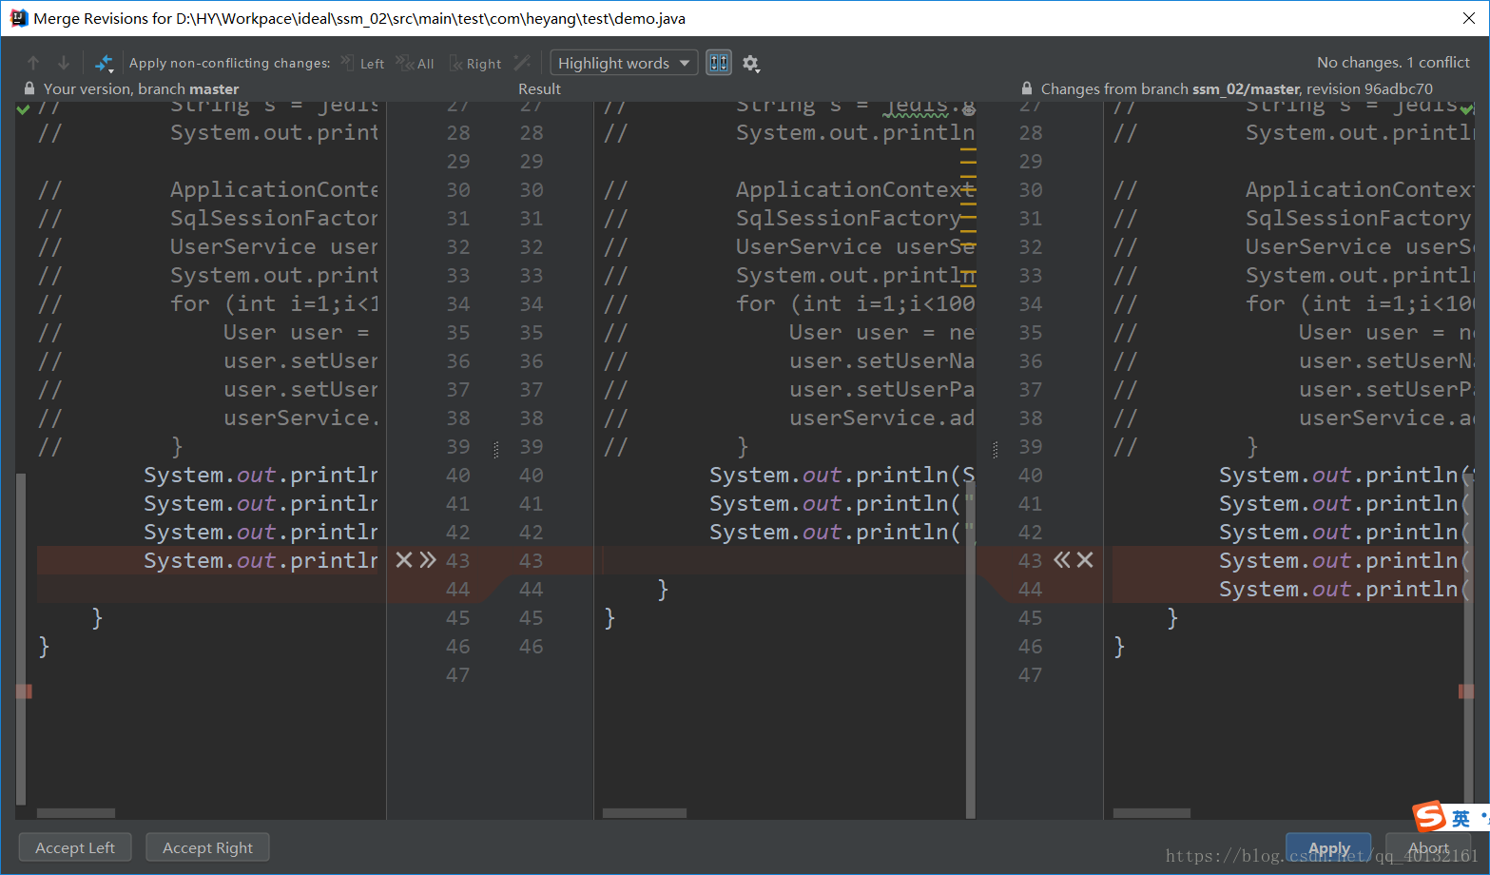Click the green checkmark in left gutter

pyautogui.click(x=24, y=109)
